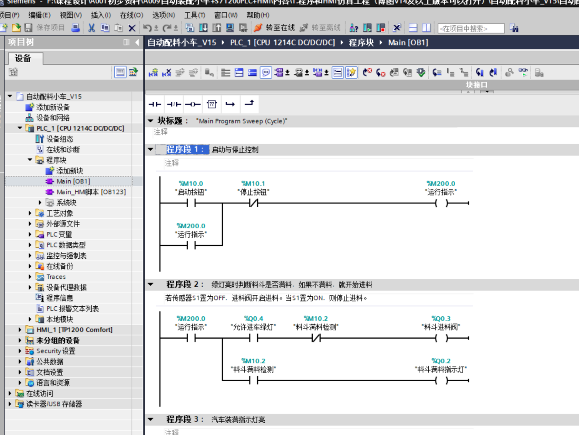Click the Copy icon in toolbar
This screenshot has width=579, height=435.
105,28
